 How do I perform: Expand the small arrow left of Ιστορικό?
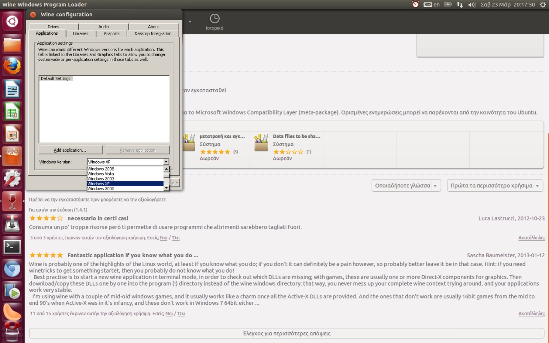tap(190, 21)
